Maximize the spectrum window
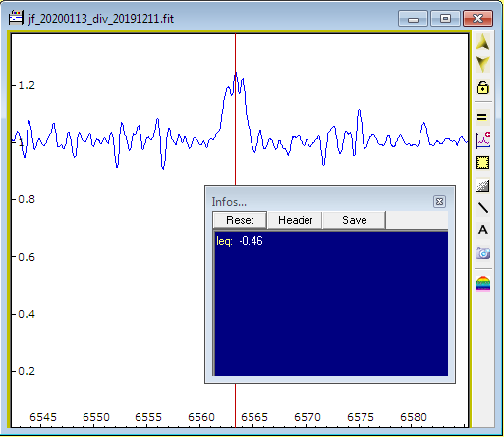 click(445, 18)
